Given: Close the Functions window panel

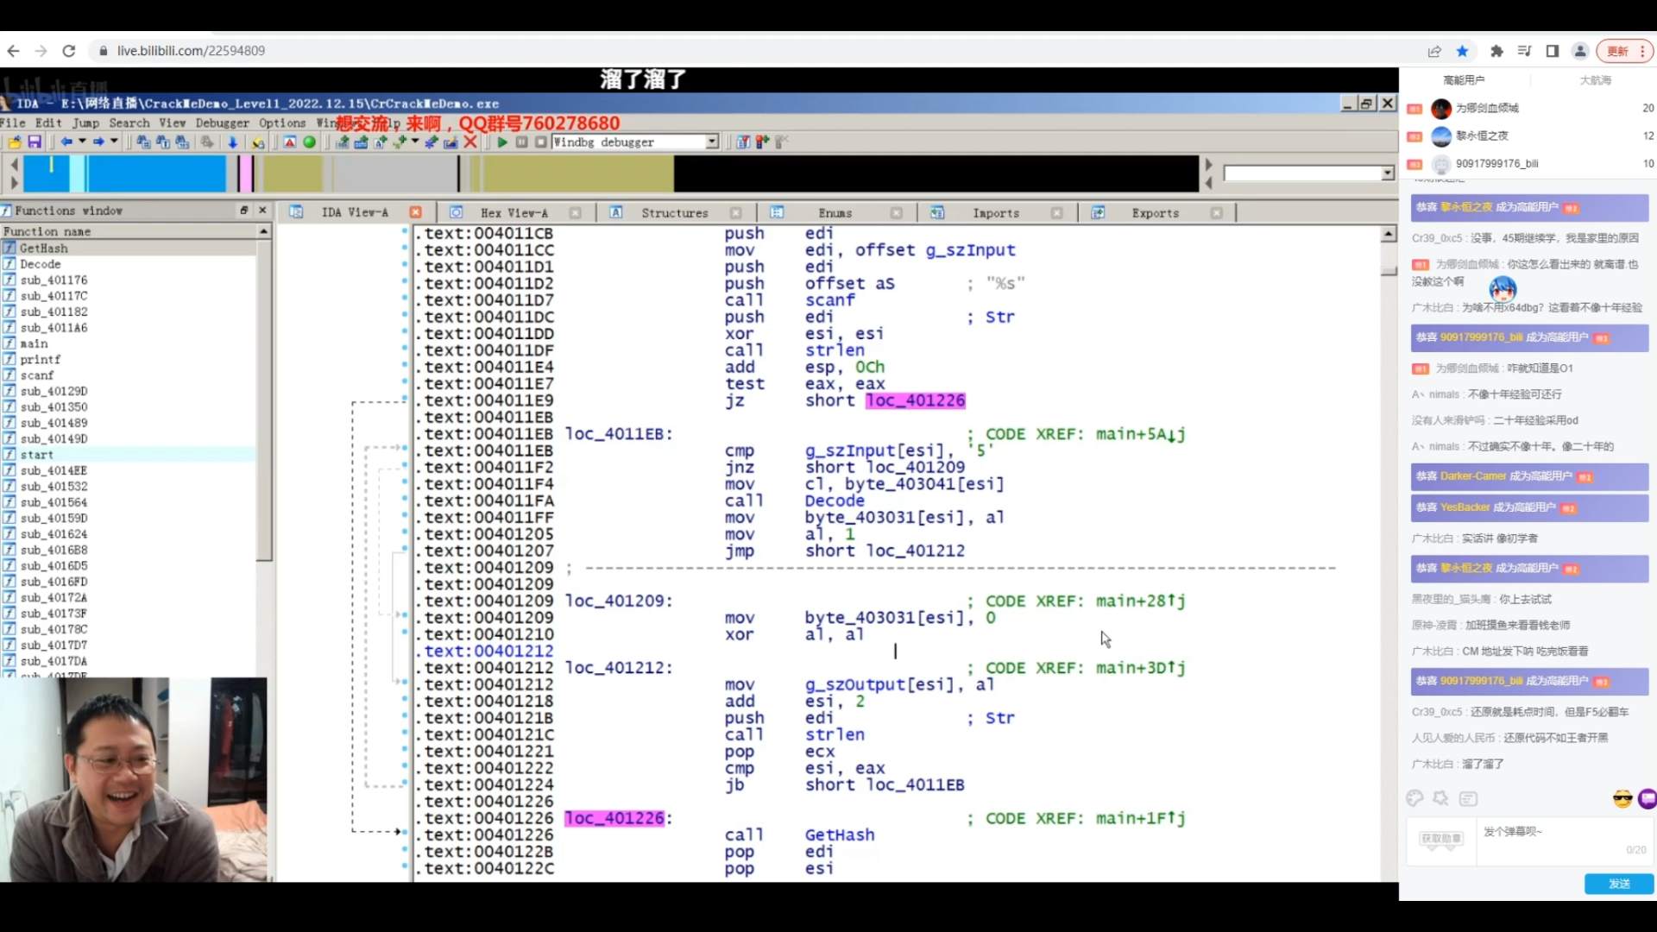Looking at the screenshot, I should point(263,211).
